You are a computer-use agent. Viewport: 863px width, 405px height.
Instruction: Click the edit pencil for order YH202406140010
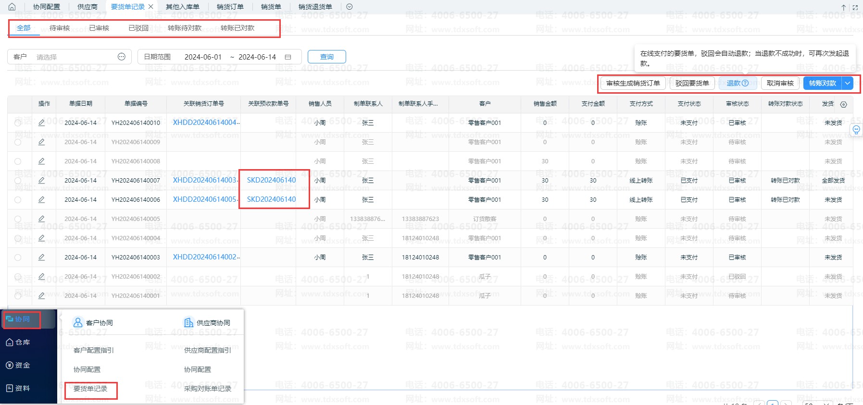click(41, 123)
